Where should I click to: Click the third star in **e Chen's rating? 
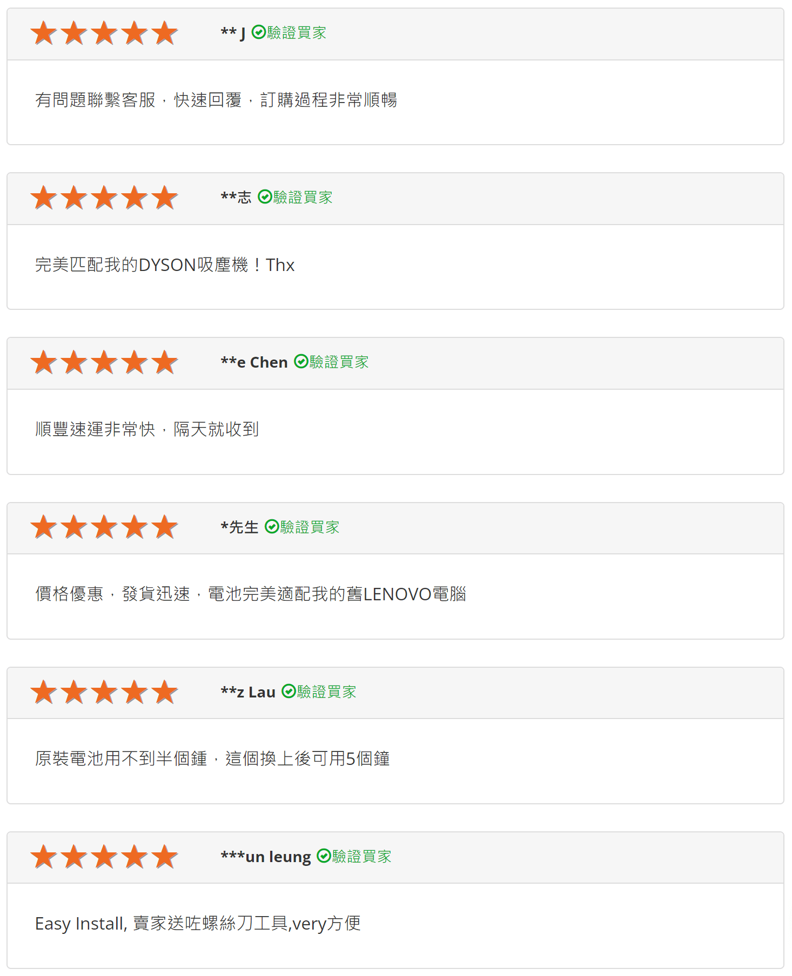104,362
